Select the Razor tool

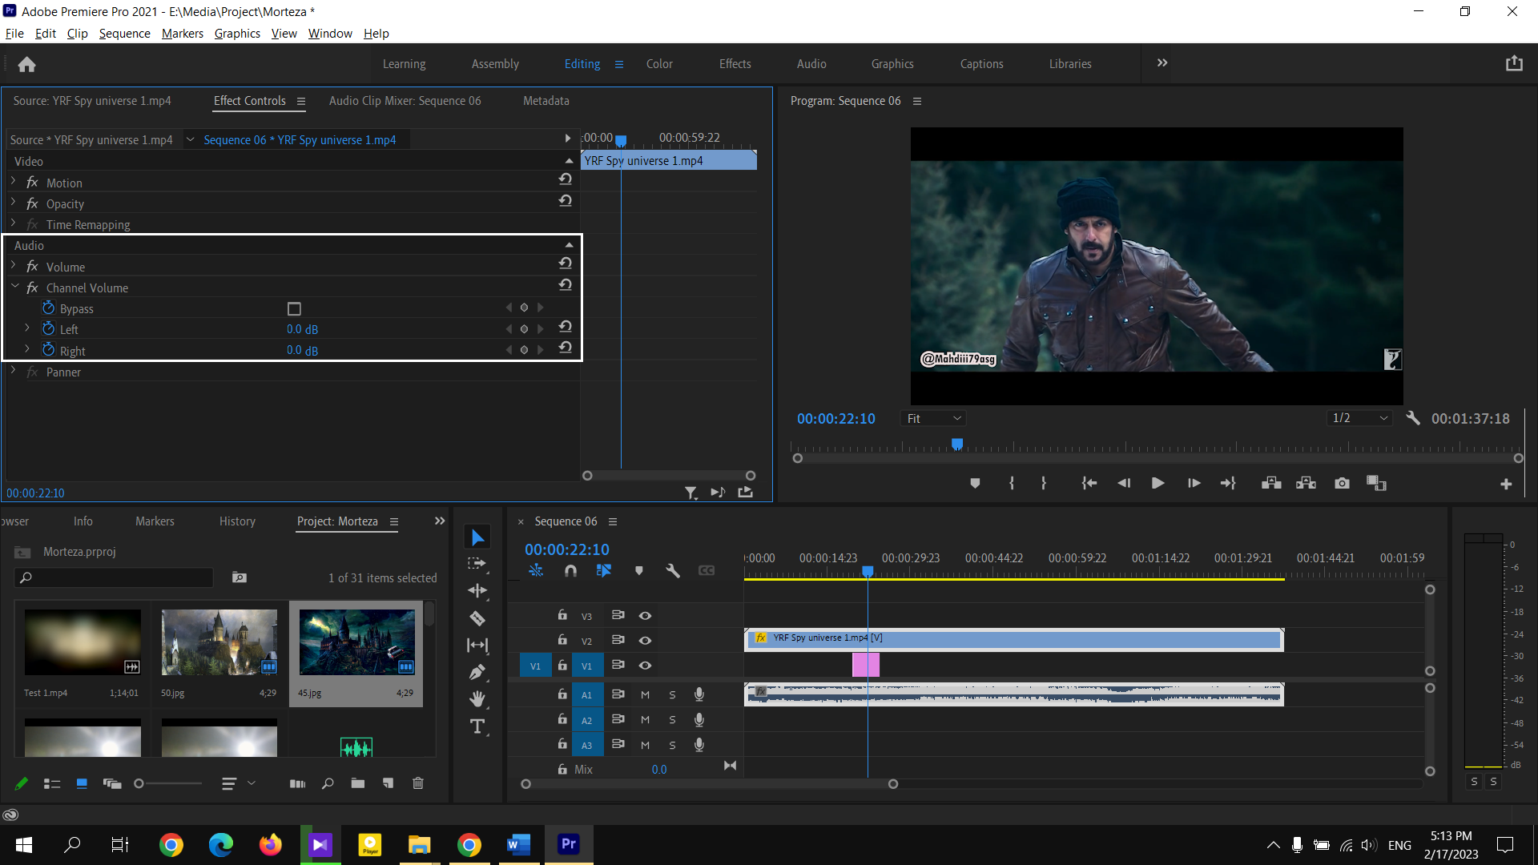click(477, 618)
